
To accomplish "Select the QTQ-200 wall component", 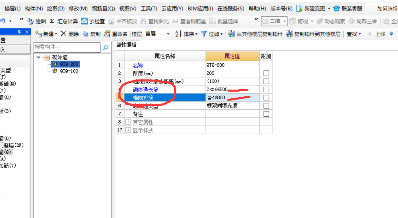I will point(69,64).
